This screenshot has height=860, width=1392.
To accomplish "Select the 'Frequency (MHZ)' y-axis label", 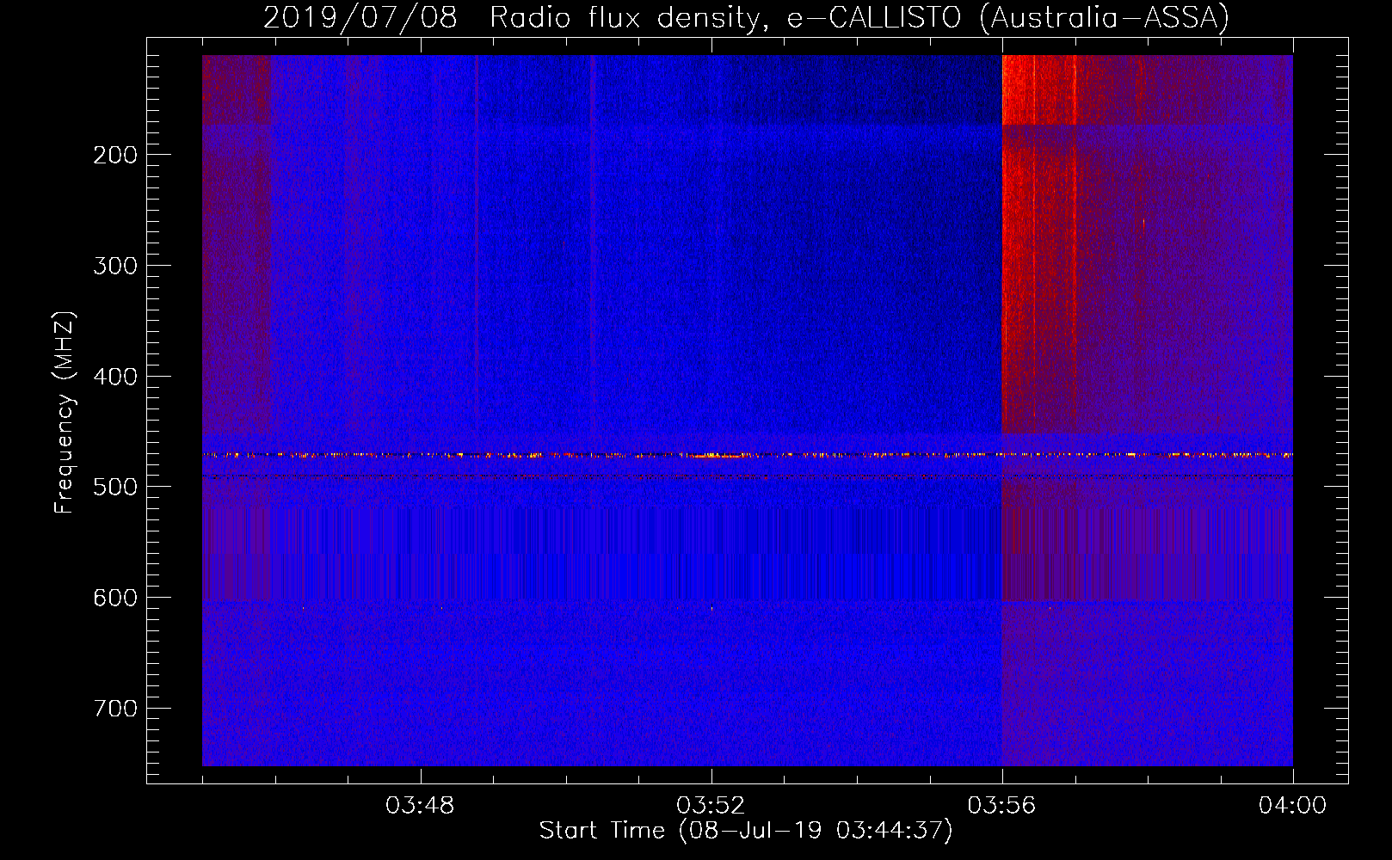I will coord(65,412).
